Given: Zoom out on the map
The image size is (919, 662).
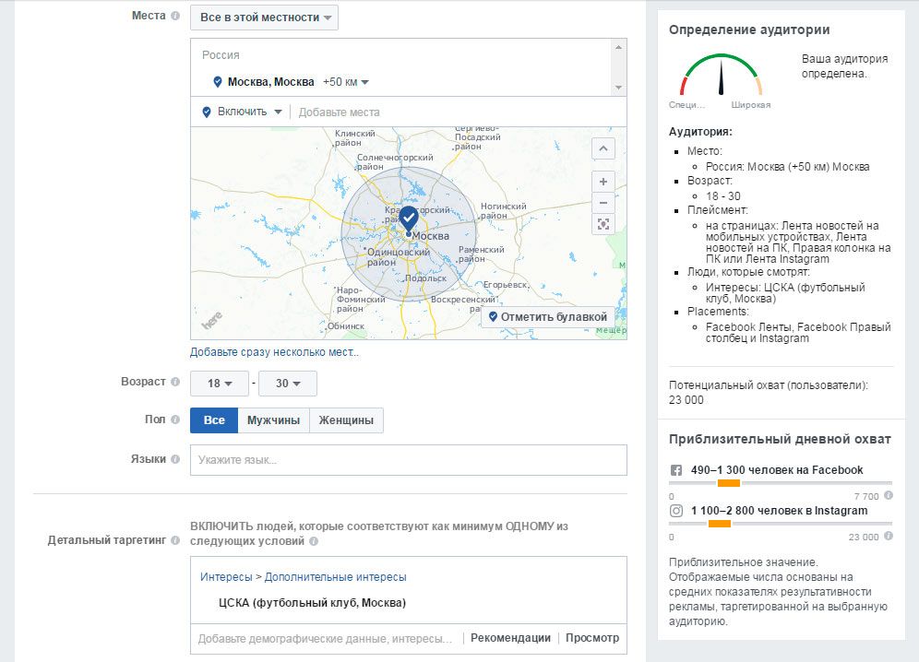Looking at the screenshot, I should pyautogui.click(x=603, y=203).
